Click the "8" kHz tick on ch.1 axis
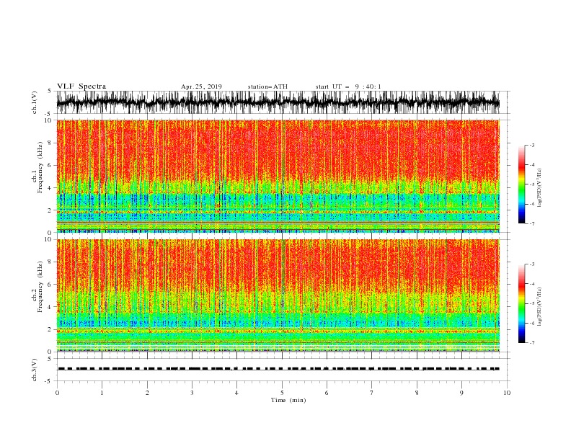571x441 pixels. click(50, 143)
